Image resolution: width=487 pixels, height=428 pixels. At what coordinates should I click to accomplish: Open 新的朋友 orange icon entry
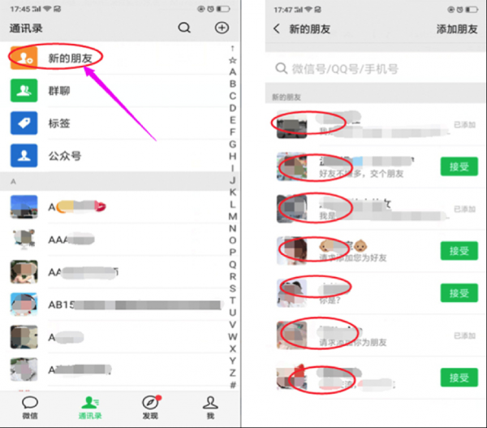pos(24,58)
